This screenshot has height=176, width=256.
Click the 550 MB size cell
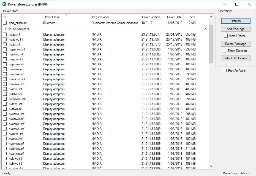pos(190,34)
